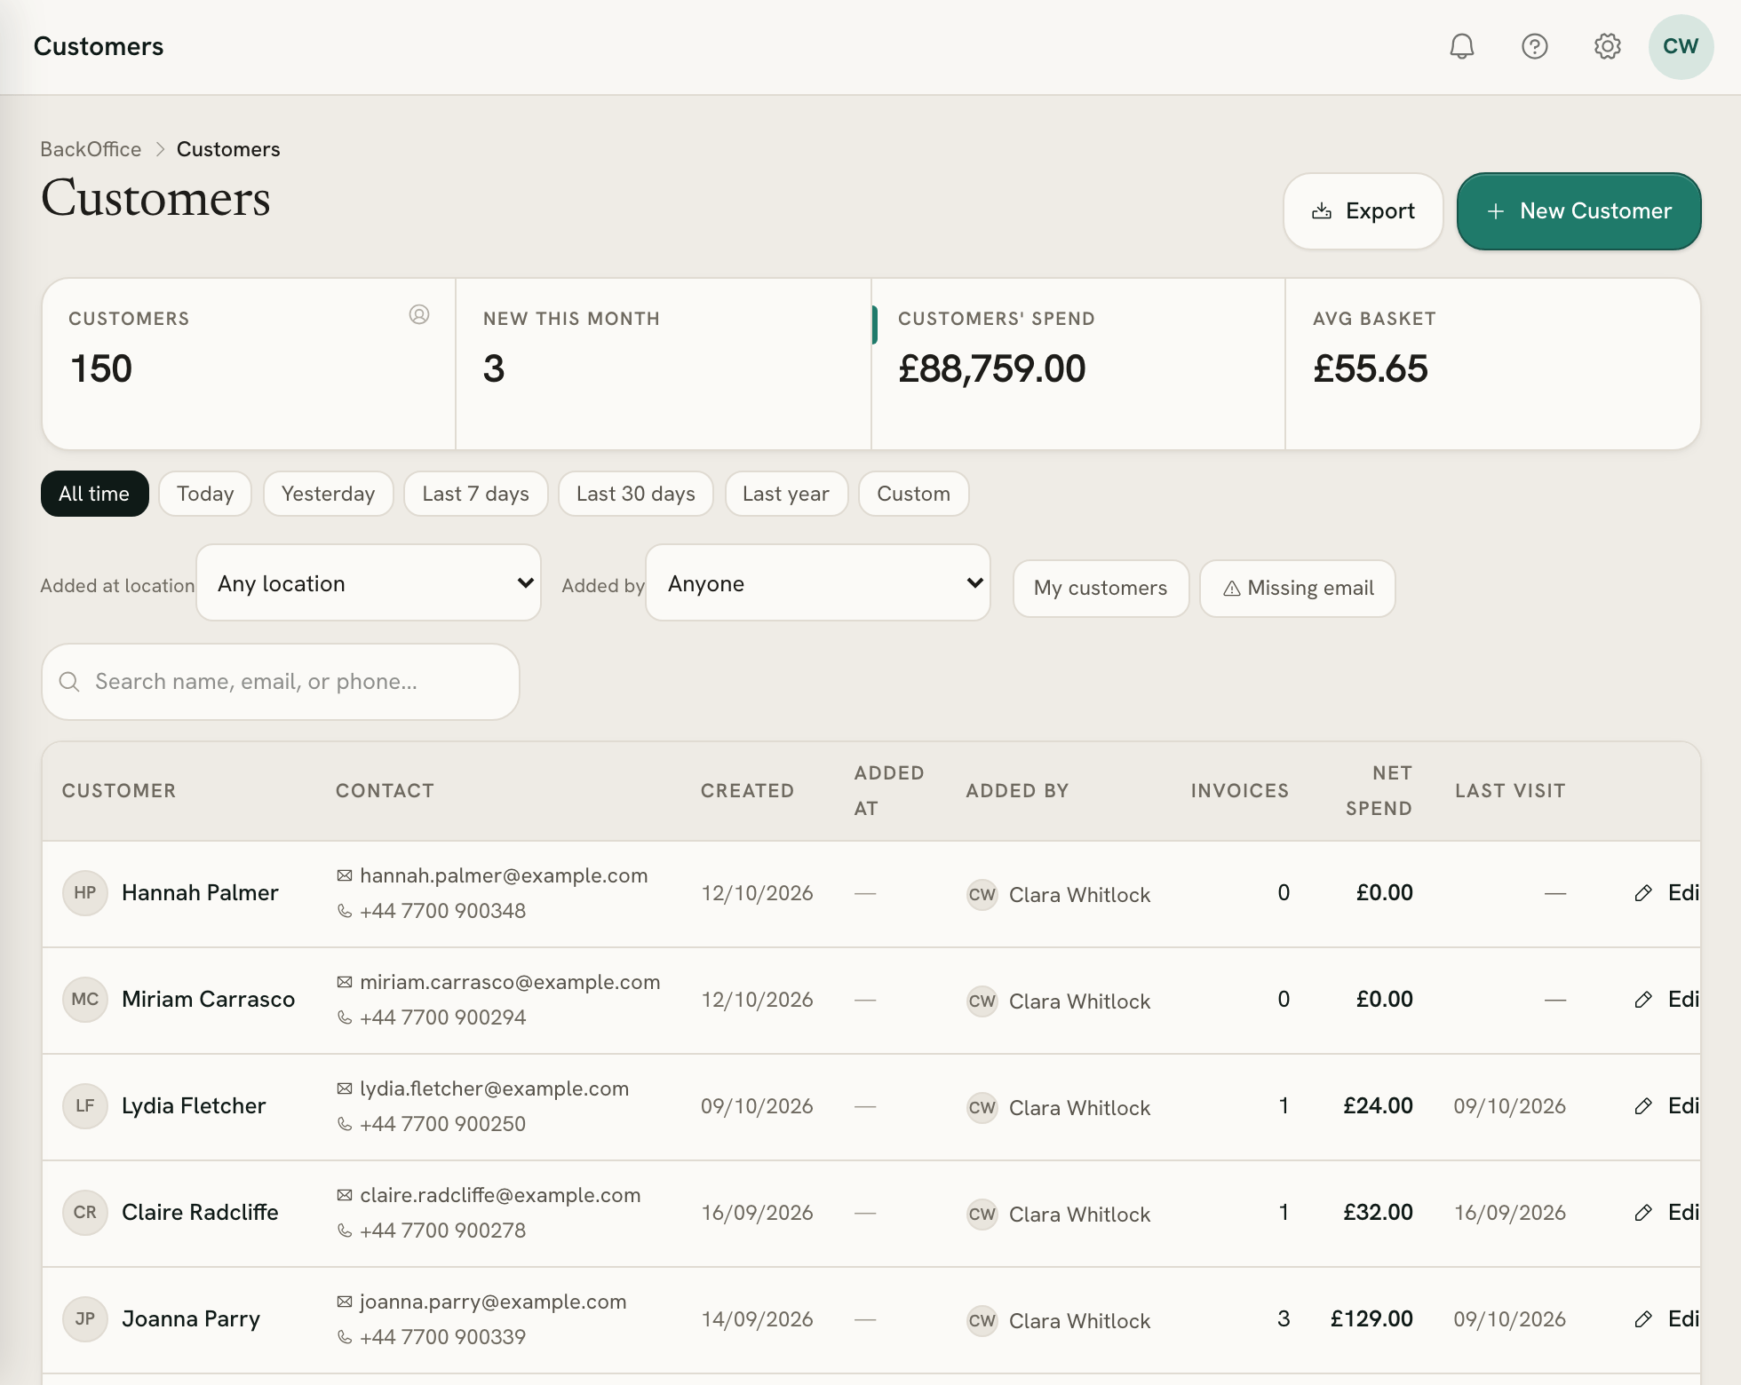Click Lydia Fletcher's LF avatar

click(85, 1106)
